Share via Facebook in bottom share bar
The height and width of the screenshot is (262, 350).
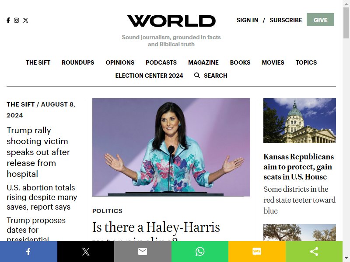28,252
